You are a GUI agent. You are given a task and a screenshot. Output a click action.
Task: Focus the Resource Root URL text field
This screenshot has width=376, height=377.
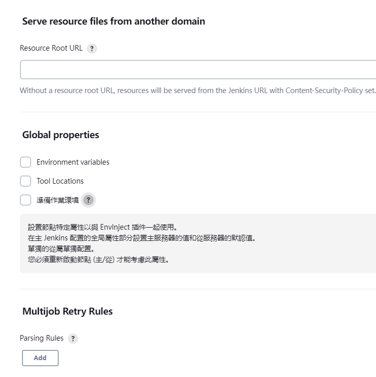[x=198, y=70]
